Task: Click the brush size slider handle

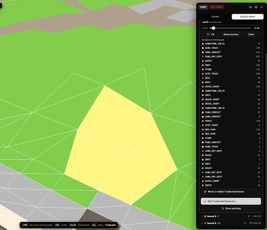Action: [x=213, y=28]
